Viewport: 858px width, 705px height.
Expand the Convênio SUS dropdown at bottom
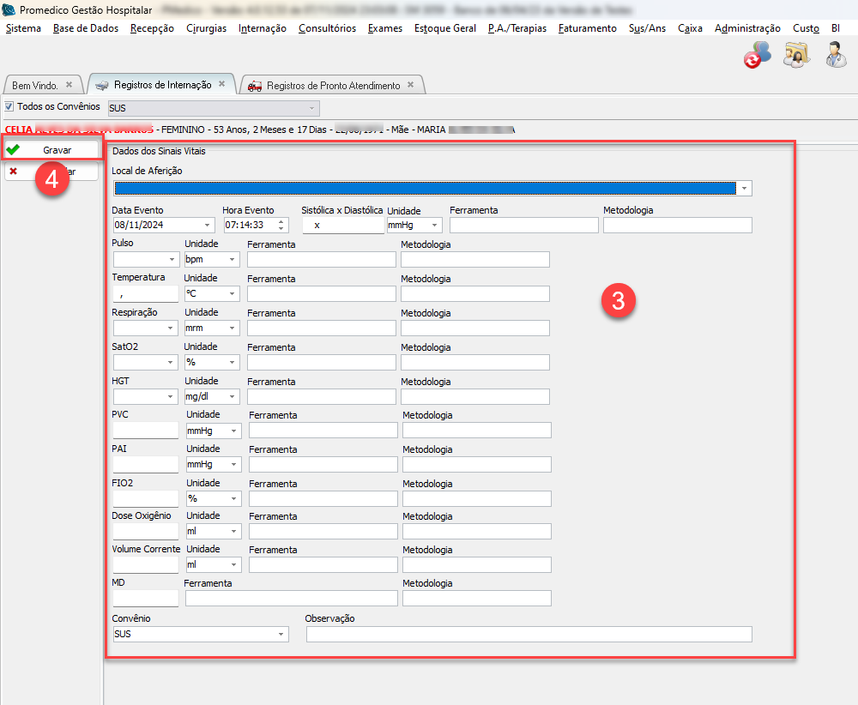(281, 635)
